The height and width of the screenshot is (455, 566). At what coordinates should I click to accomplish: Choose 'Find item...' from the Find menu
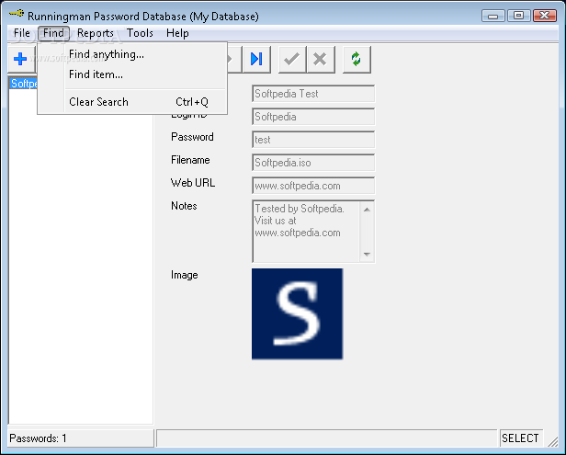(132, 74)
